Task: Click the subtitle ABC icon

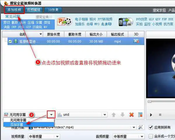Action: click(6, 115)
